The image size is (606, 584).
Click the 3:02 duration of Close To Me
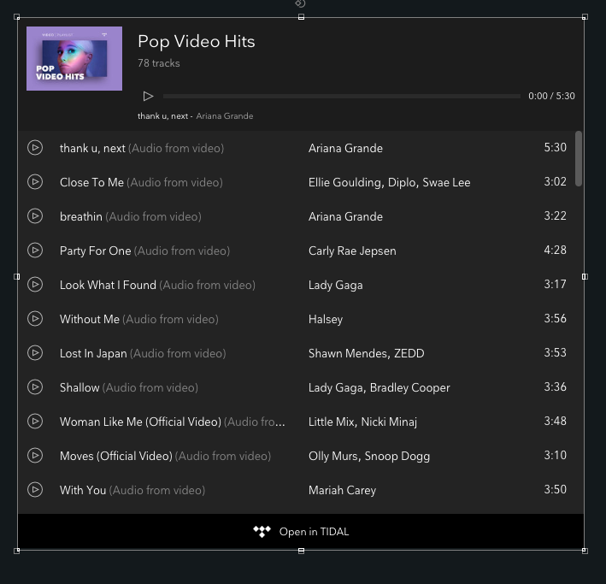(555, 181)
